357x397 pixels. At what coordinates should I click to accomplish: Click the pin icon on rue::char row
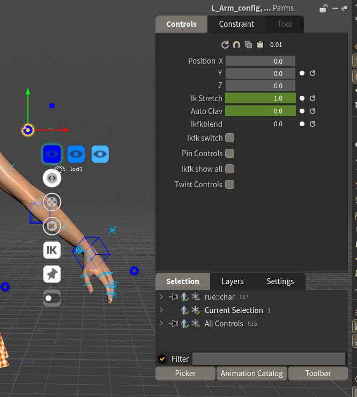[174, 296]
